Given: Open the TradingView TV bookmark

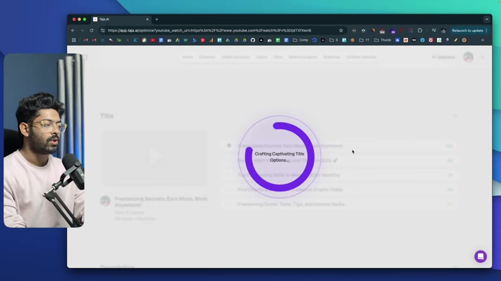Looking at the screenshot, I should click(414, 40).
